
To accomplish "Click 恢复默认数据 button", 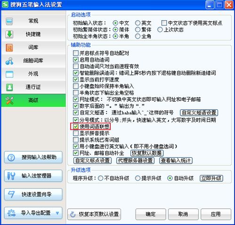I will (147, 153).
